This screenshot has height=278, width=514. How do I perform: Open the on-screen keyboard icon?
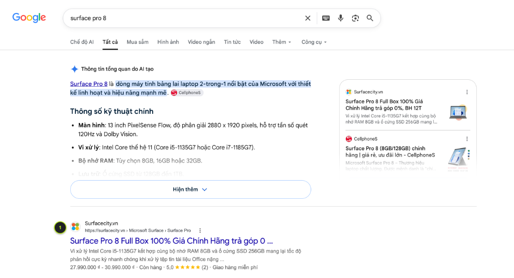325,18
